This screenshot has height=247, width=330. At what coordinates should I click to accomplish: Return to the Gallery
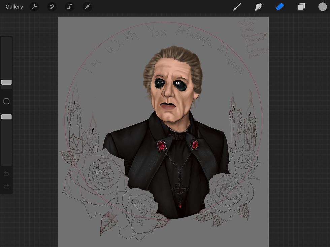coord(14,7)
